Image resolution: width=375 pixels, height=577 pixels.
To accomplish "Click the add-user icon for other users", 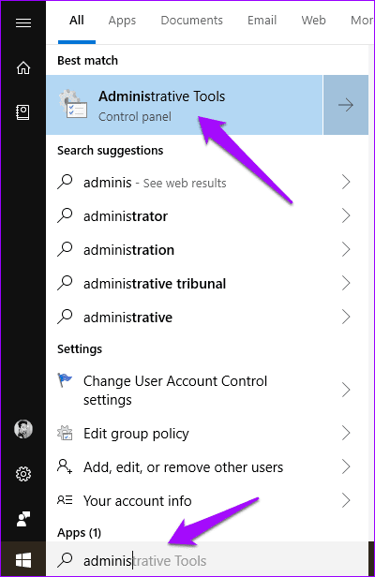I will tap(65, 466).
